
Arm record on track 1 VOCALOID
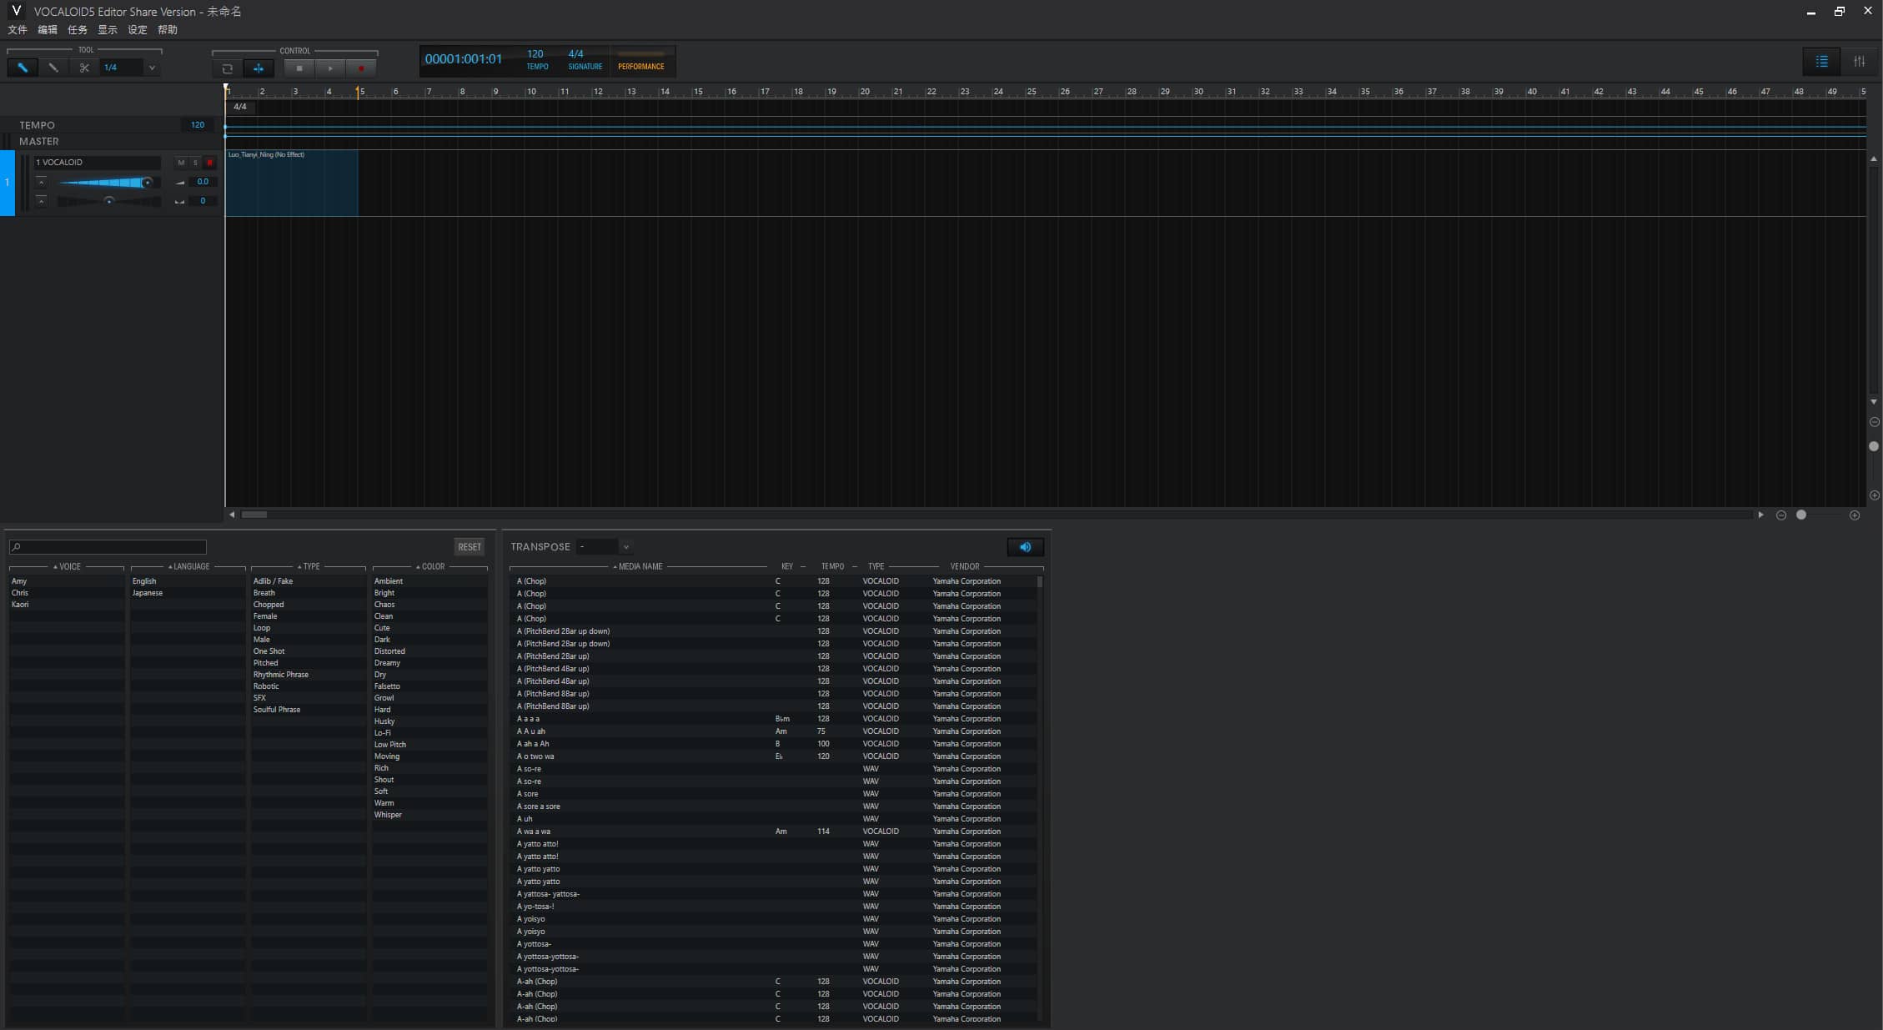point(209,163)
